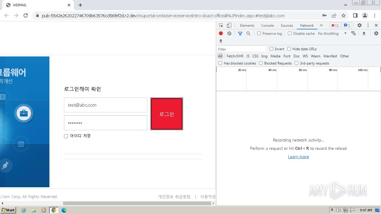Filter requests by Wasm
This screenshot has height=214, width=381.
coord(316,56)
